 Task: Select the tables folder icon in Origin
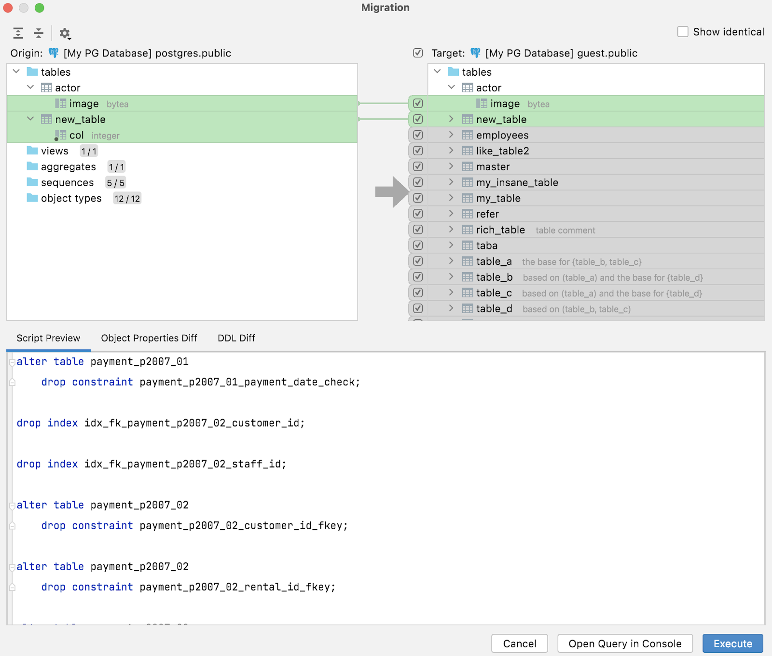click(x=32, y=72)
